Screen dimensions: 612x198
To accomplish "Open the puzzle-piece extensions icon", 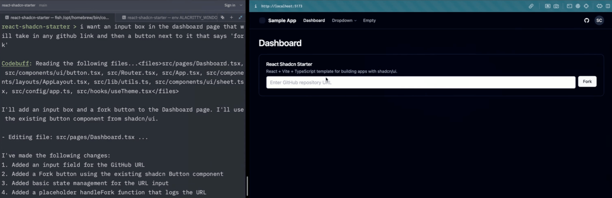I will (599, 6).
